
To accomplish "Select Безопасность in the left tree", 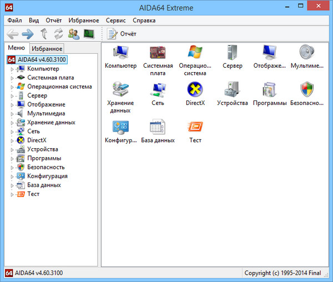I will 46,167.
